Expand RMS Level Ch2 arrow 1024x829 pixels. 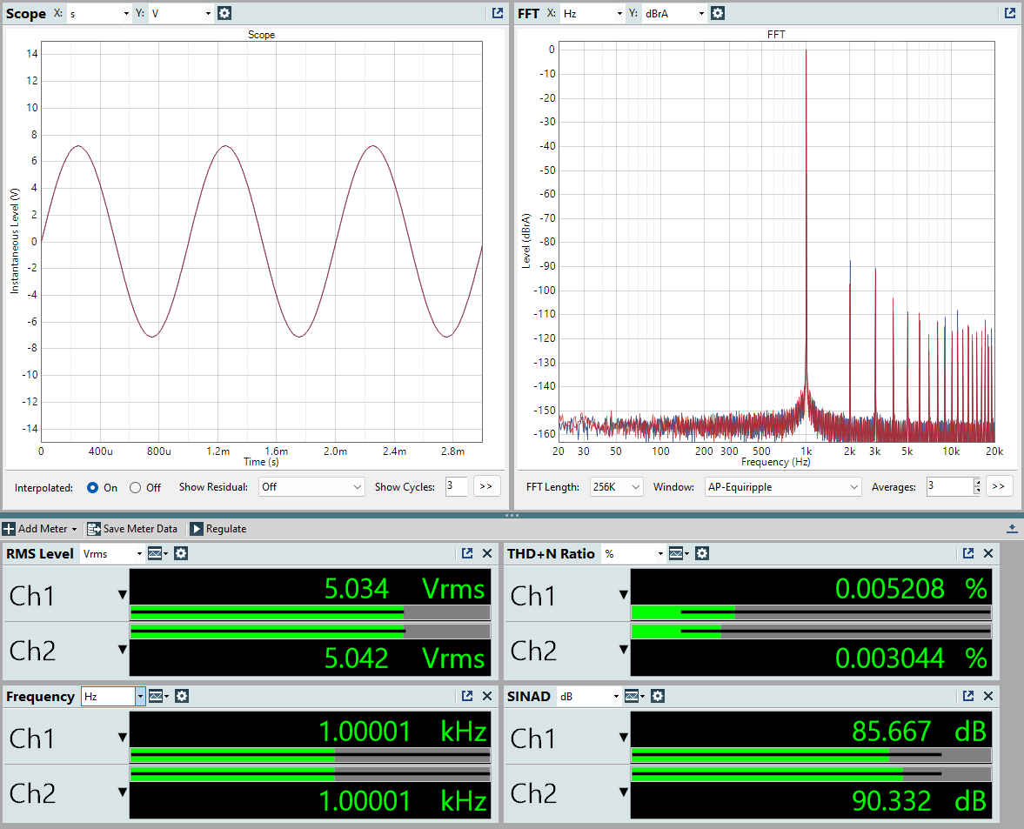(x=122, y=650)
